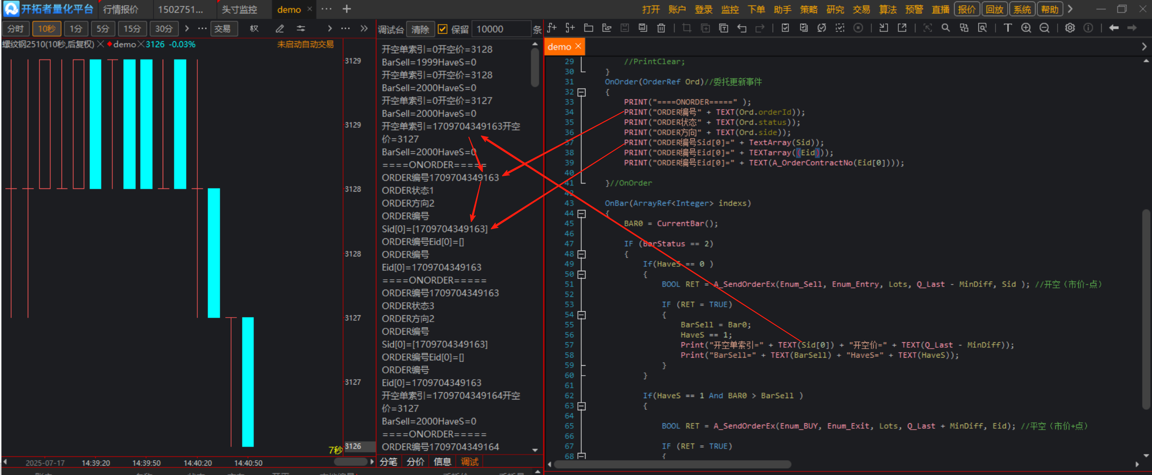This screenshot has width=1152, height=475.
Task: Open the 研究 menu
Action: point(835,9)
